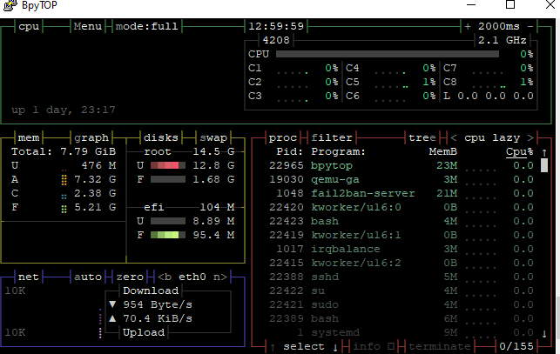Select the sshd process row

click(401, 277)
